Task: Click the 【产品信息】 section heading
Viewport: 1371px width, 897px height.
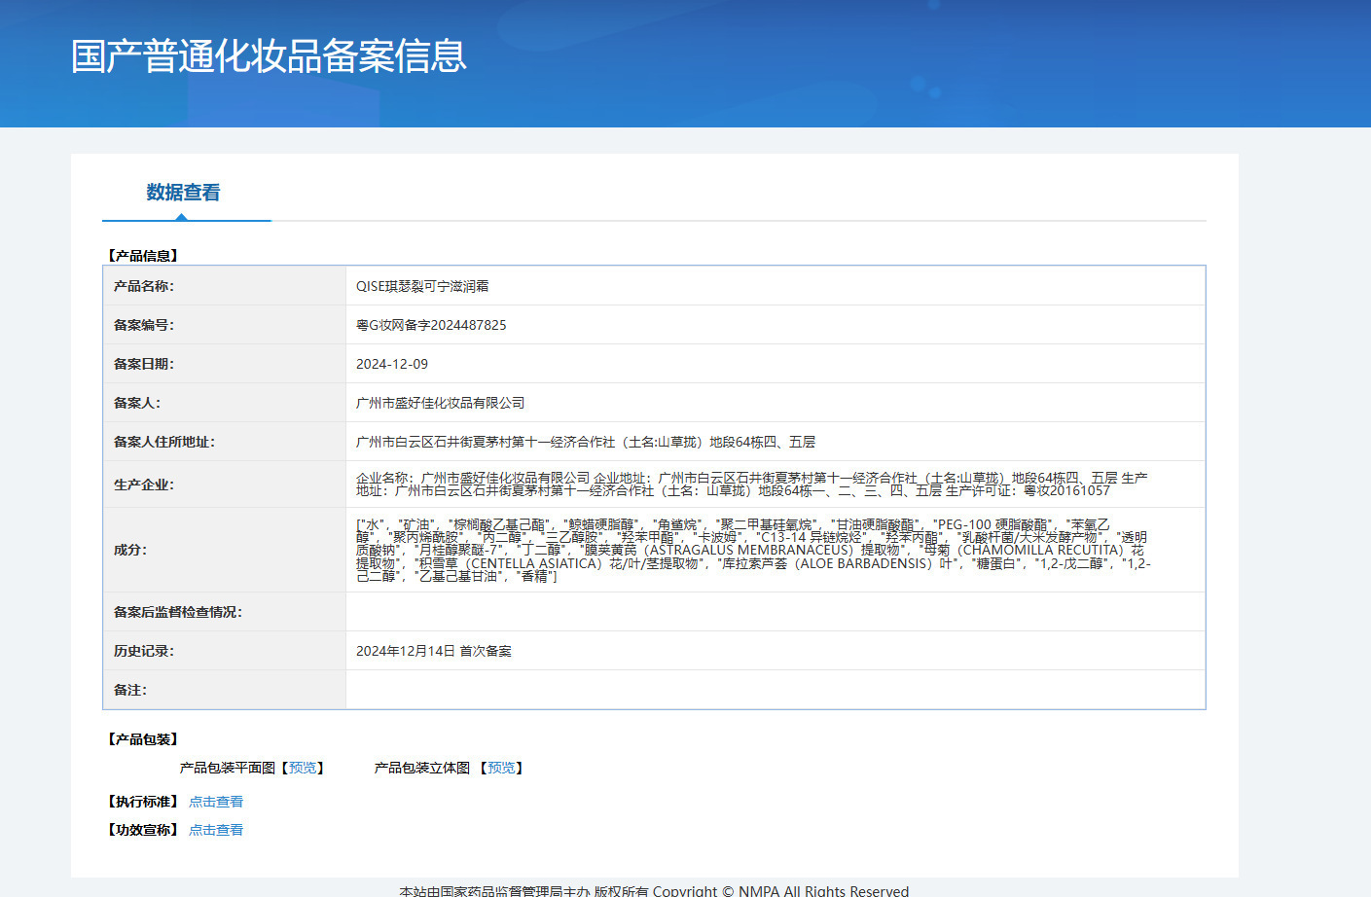Action: pos(143,256)
